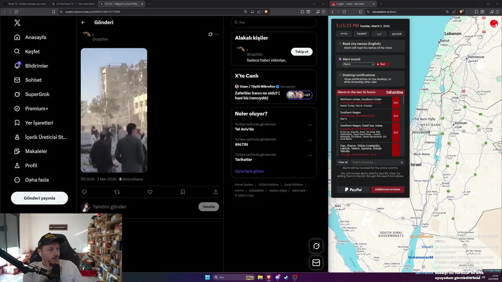Screen dimensions: 502x282
Task: Click the X Ara search box
Action: [274, 22]
